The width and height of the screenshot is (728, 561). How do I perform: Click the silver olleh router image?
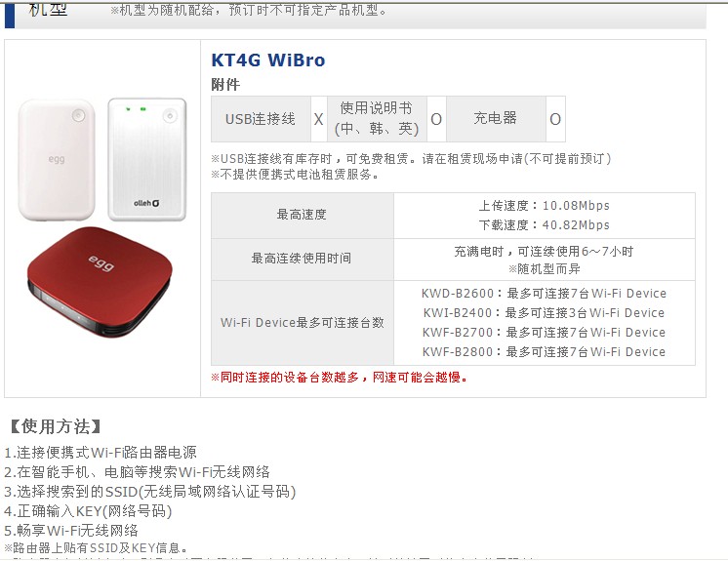coord(146,159)
